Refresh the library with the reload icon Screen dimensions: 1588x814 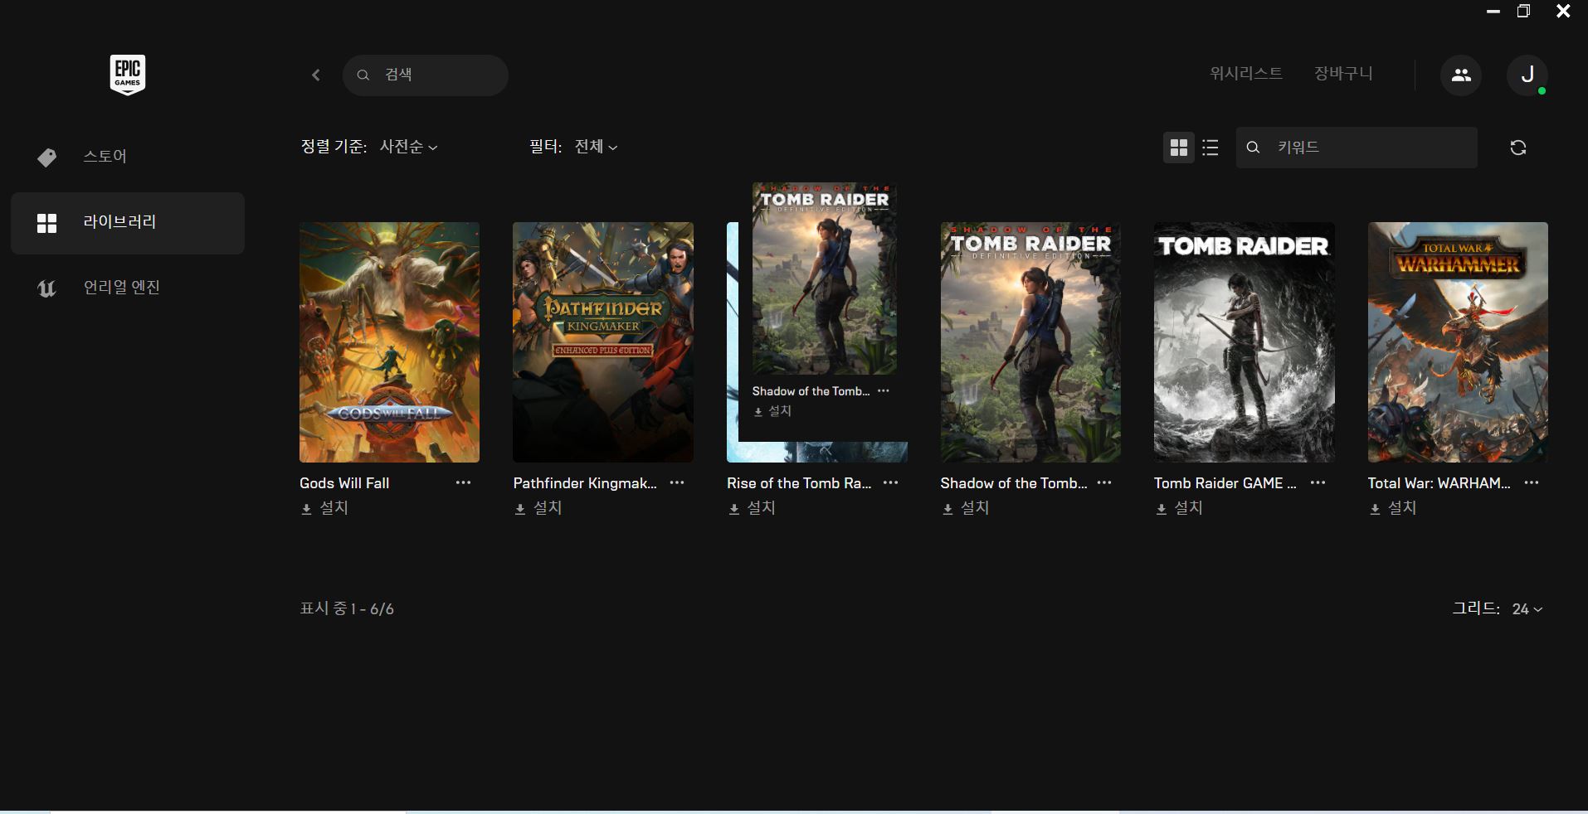pyautogui.click(x=1517, y=148)
